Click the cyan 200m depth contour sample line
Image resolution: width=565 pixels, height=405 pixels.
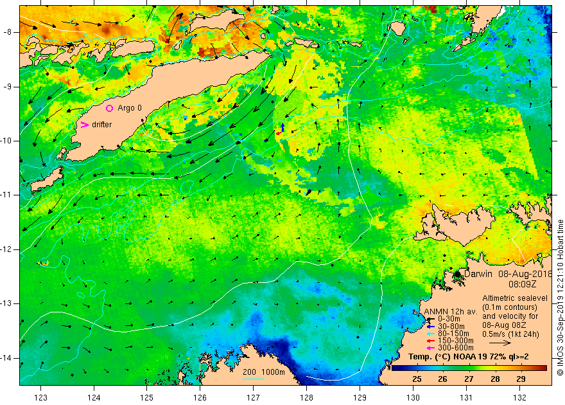click(254, 379)
